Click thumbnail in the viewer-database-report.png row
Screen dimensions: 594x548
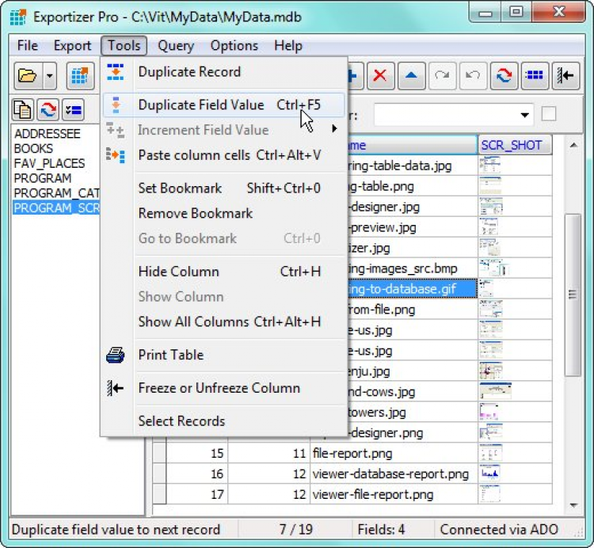[x=489, y=474]
